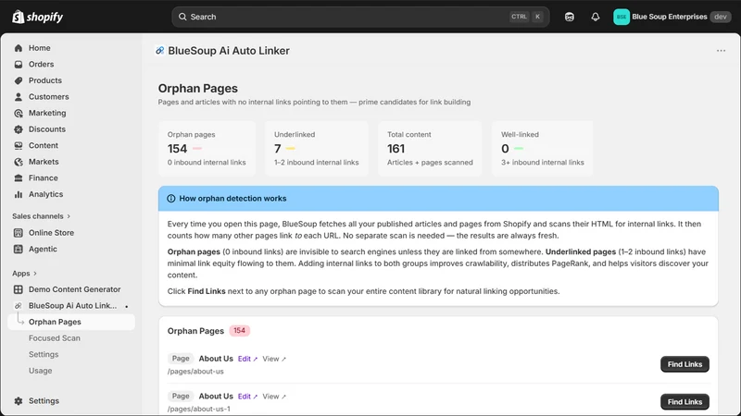741x416 pixels.
Task: Click info icon in How orphan detection works
Action: tap(171, 199)
